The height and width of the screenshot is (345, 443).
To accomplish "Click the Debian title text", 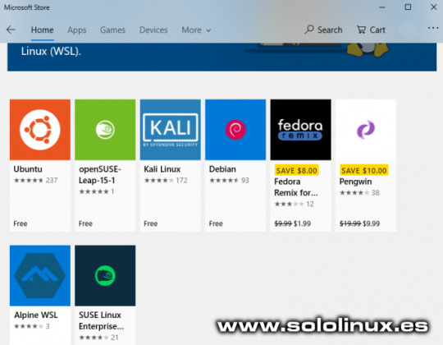I will click(222, 169).
